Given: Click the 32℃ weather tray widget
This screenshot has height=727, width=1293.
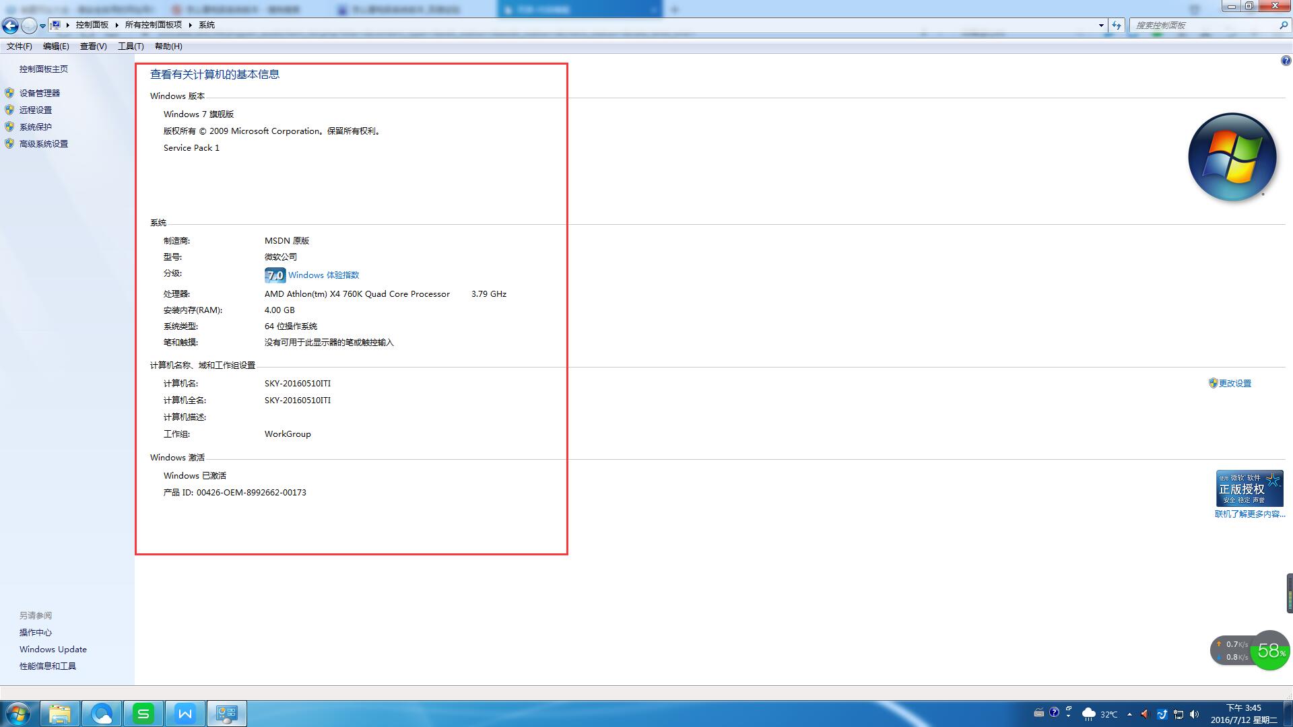Looking at the screenshot, I should [1100, 714].
